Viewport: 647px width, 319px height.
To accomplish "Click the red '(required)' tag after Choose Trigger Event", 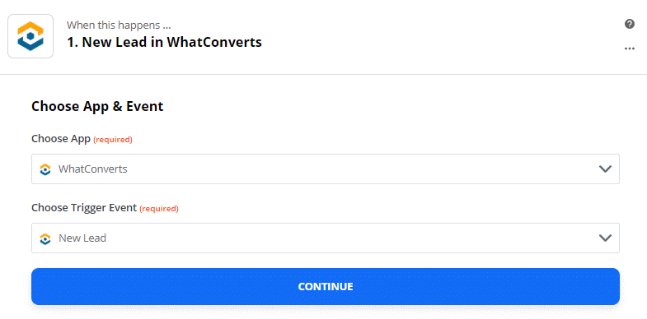I will pyautogui.click(x=159, y=209).
